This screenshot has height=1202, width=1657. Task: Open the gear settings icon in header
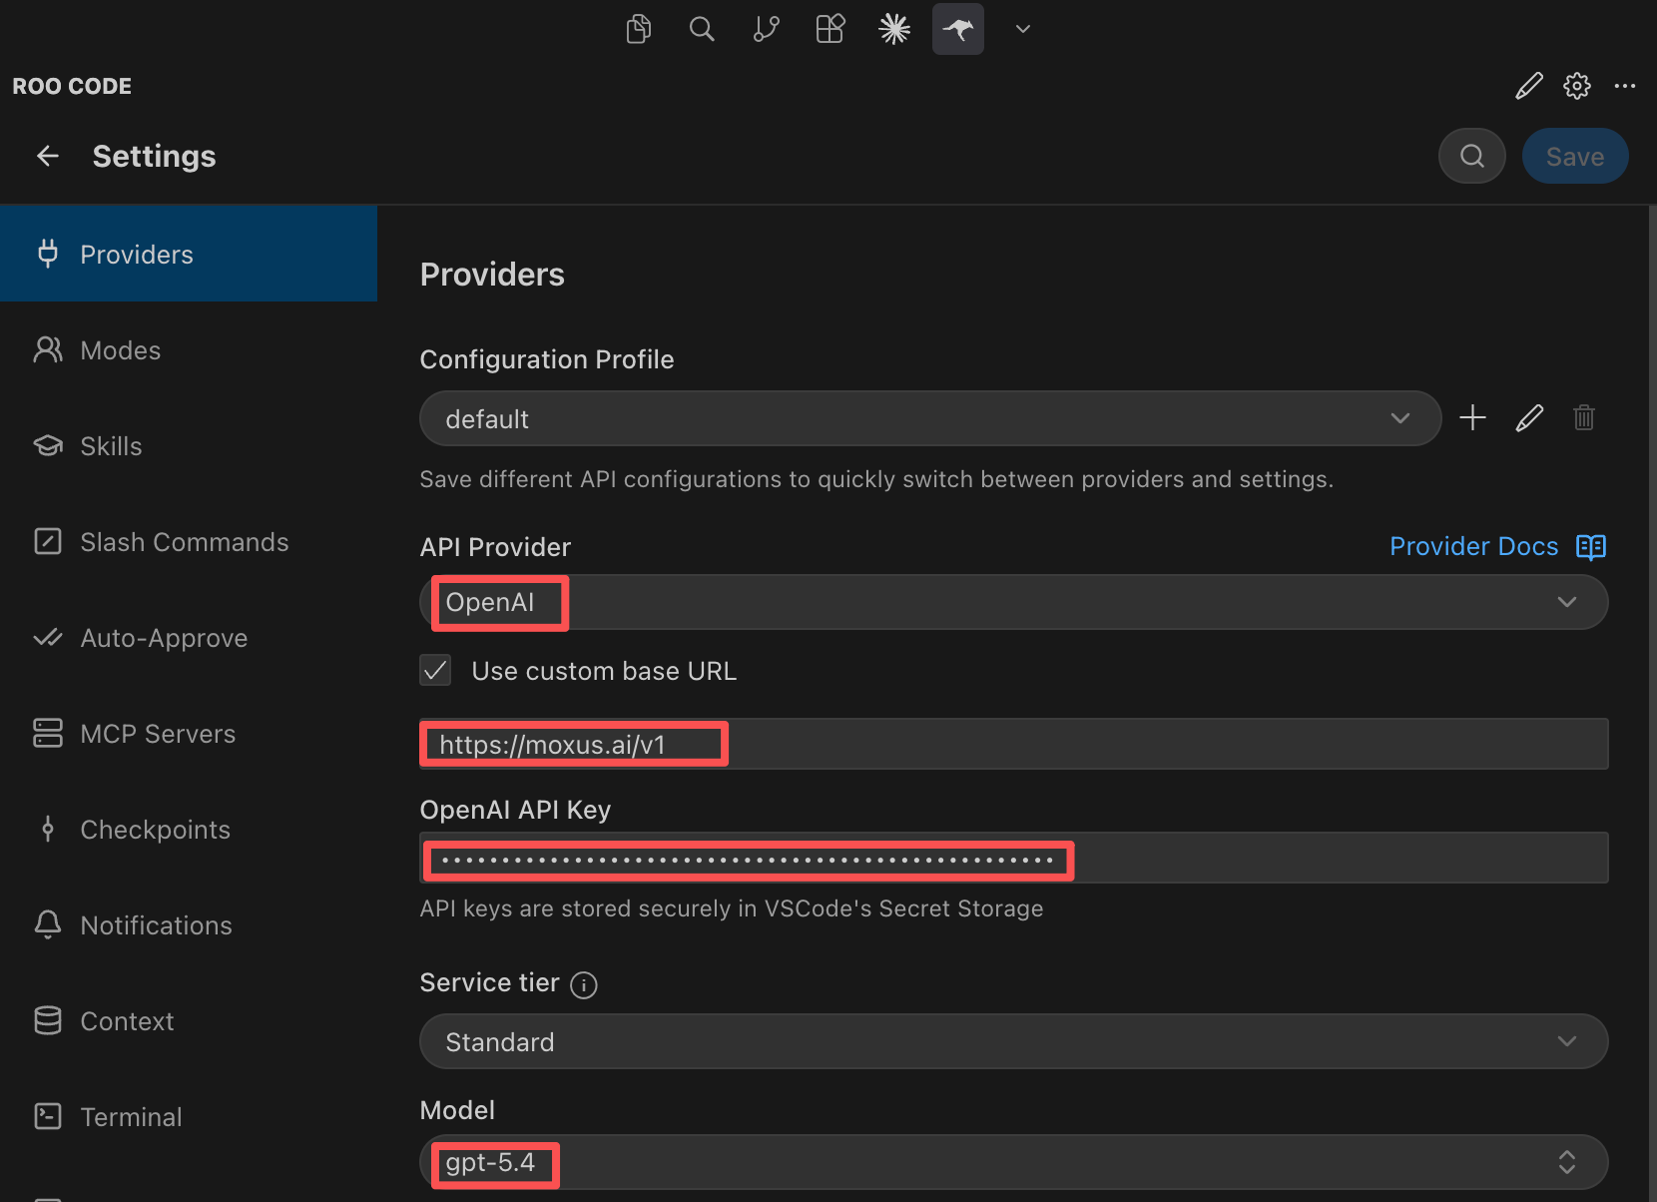click(x=1577, y=86)
